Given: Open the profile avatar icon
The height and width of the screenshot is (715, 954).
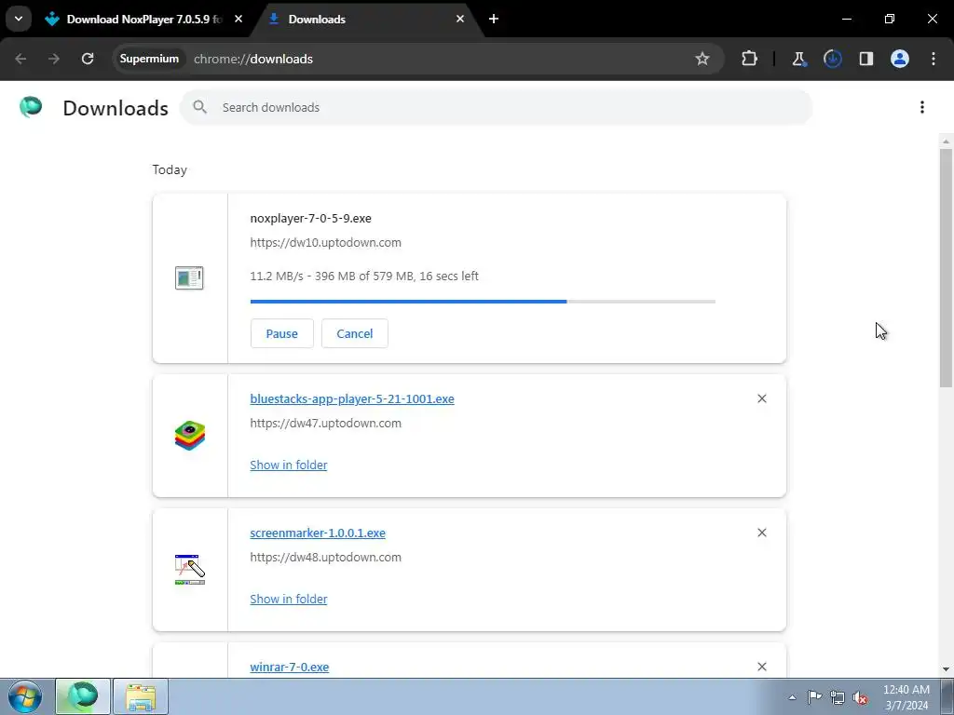Looking at the screenshot, I should tap(899, 59).
